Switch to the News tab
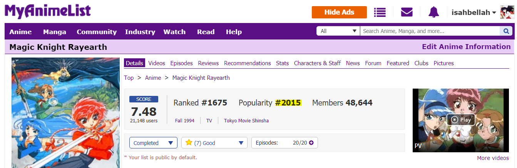517x168 pixels. point(353,63)
